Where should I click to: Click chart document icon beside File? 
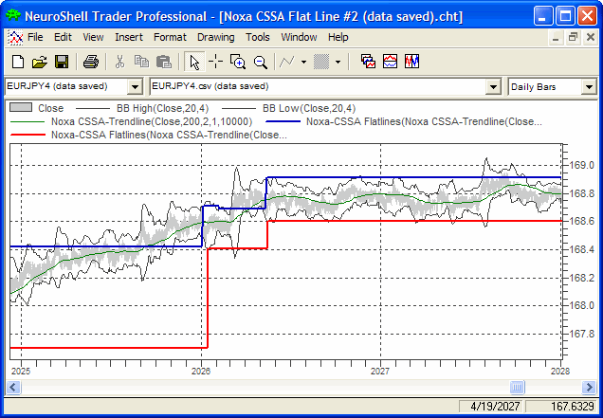[x=15, y=37]
